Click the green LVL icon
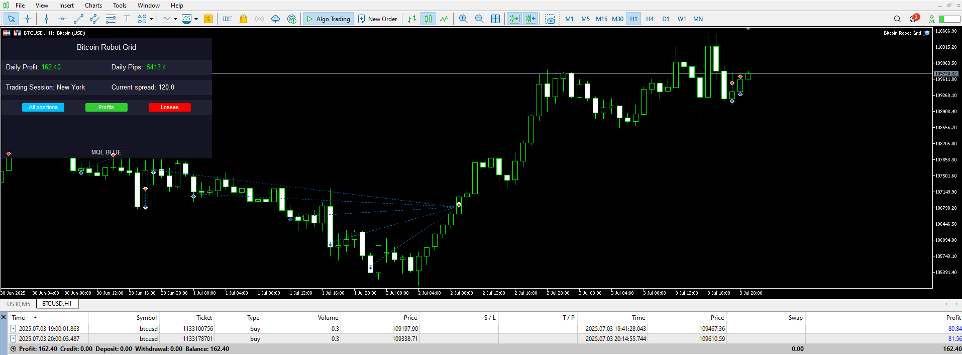 pyautogui.click(x=931, y=19)
